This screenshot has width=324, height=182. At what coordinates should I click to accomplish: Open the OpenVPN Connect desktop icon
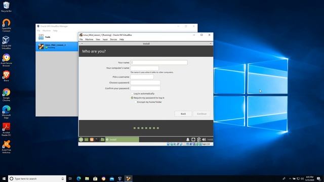coord(6,25)
